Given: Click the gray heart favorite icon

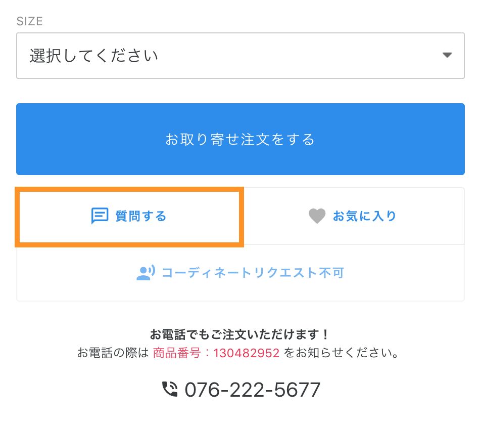Looking at the screenshot, I should [317, 216].
